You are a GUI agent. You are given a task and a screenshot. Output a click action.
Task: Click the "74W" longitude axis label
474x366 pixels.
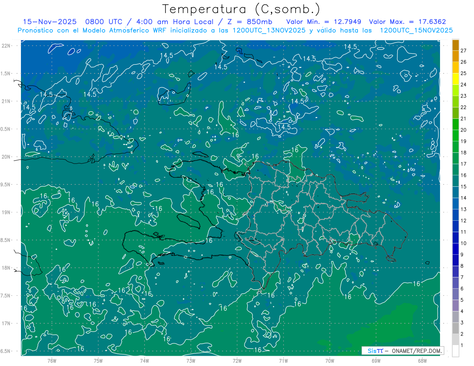(145, 360)
